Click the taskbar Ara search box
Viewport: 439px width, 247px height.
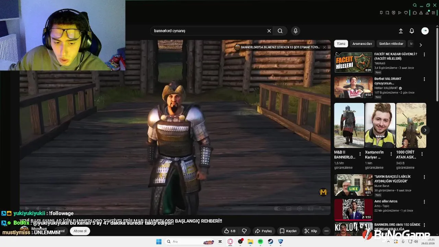[189, 242]
